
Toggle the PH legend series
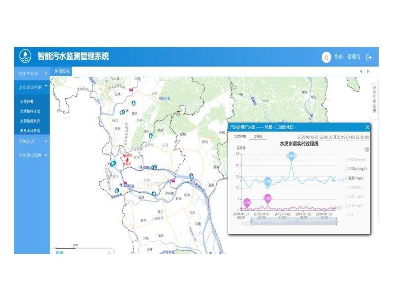(349, 215)
